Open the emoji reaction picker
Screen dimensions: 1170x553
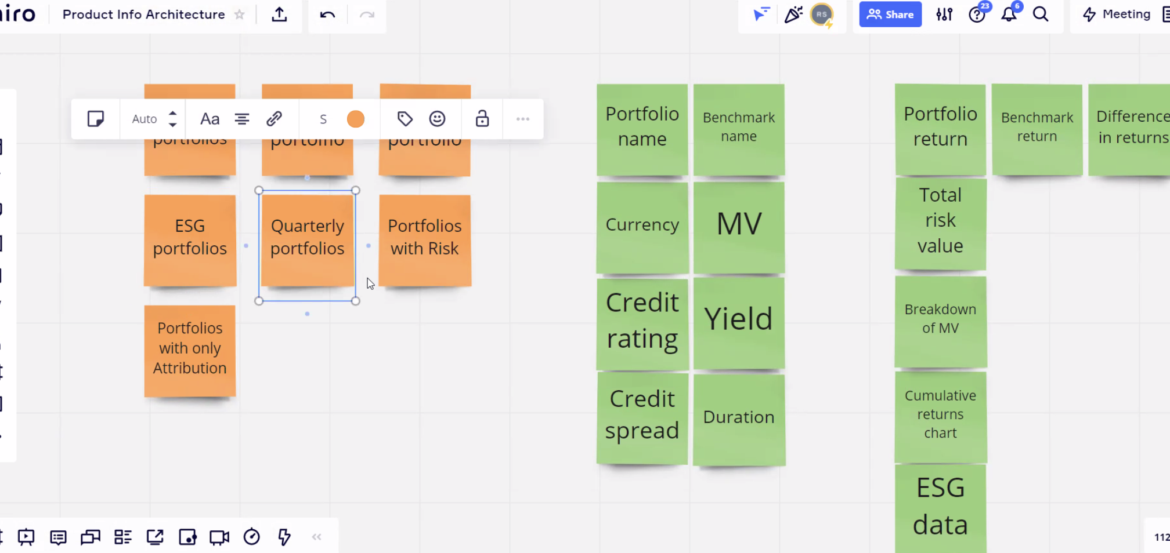coord(437,119)
